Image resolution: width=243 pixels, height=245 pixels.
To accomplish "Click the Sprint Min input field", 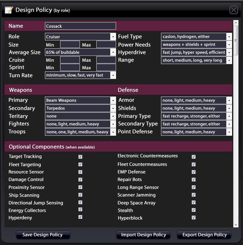I will tap(70, 67).
